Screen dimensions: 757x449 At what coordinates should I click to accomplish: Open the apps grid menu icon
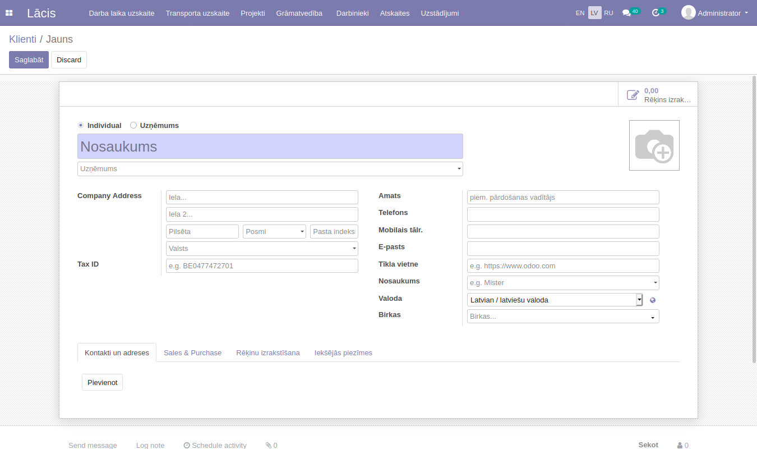click(x=9, y=13)
